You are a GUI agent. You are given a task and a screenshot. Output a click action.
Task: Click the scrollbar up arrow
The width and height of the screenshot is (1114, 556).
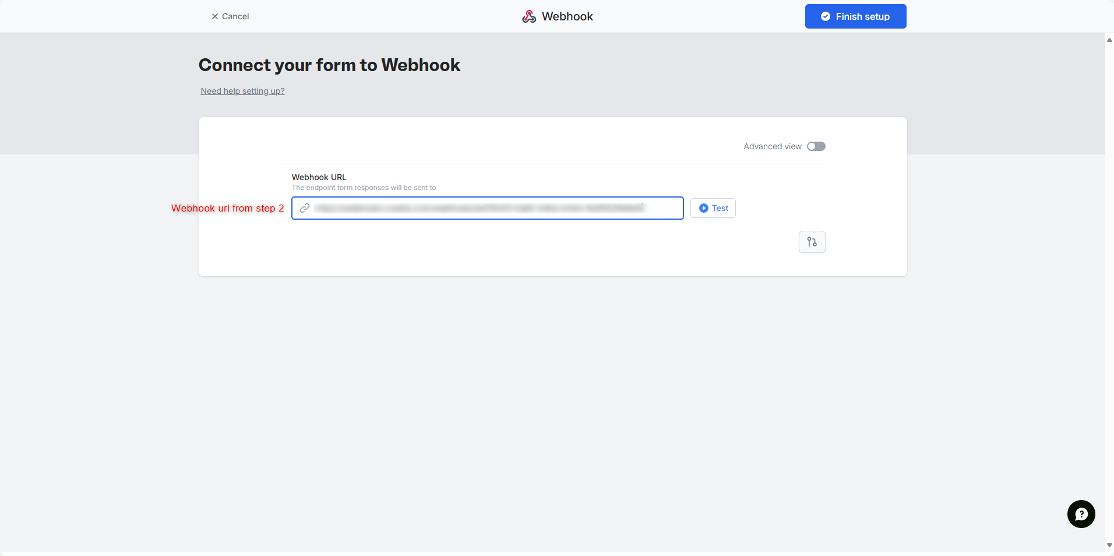pos(1109,40)
